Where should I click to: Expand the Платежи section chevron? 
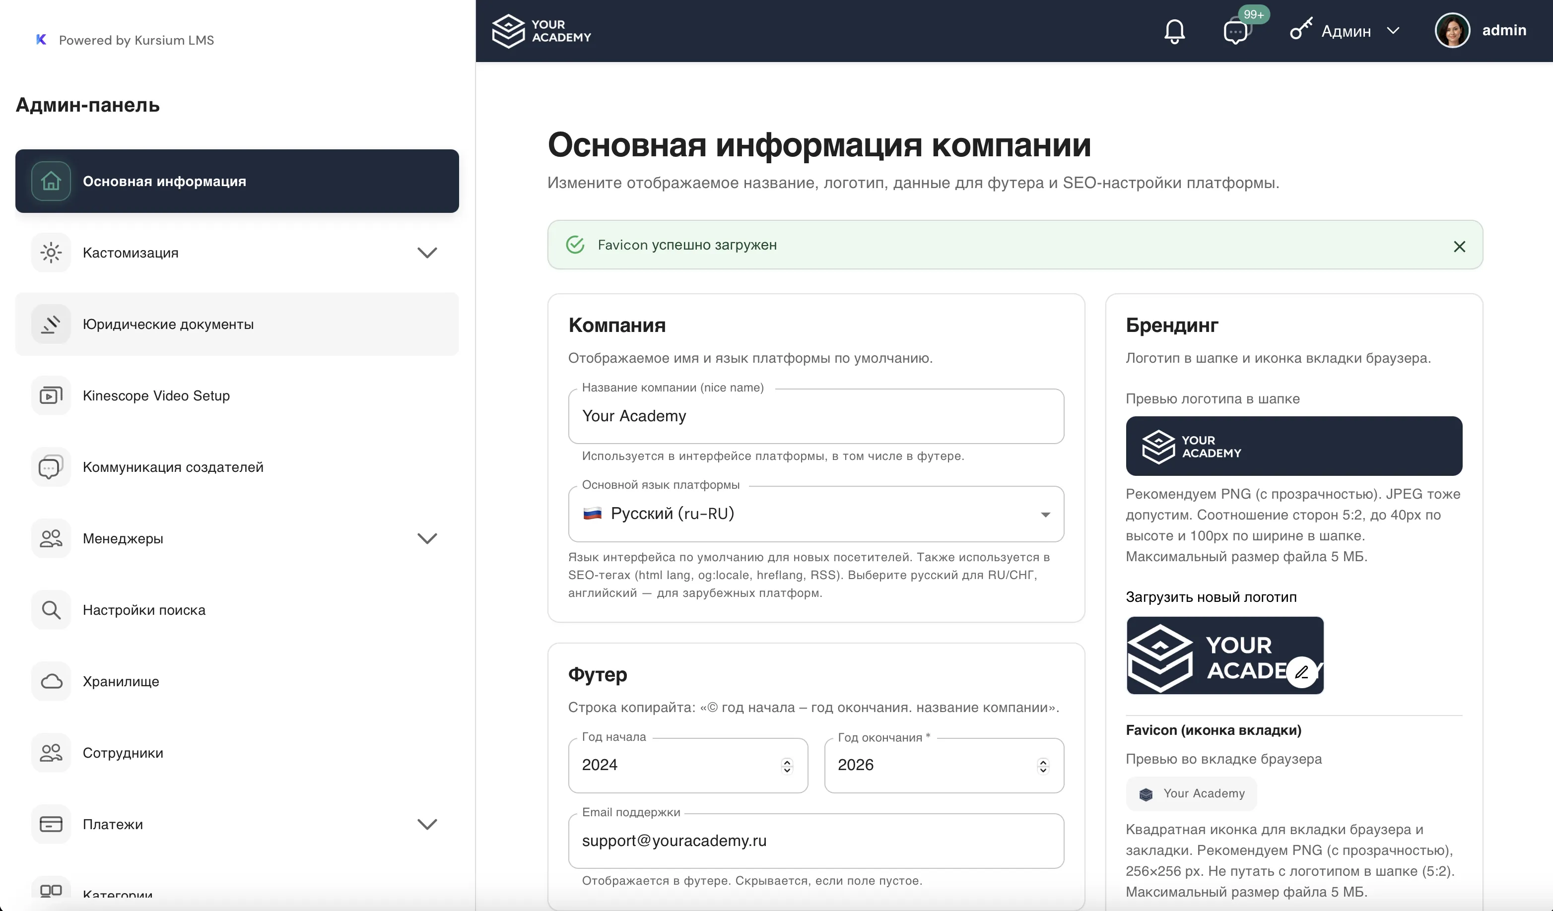[427, 824]
